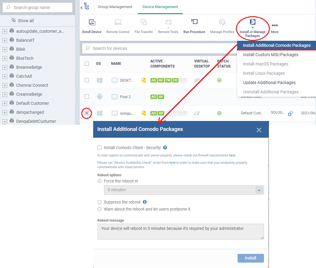This screenshot has width=316, height=268.
Task: Check the Pixel 2 device row checkbox
Action: pyautogui.click(x=87, y=97)
